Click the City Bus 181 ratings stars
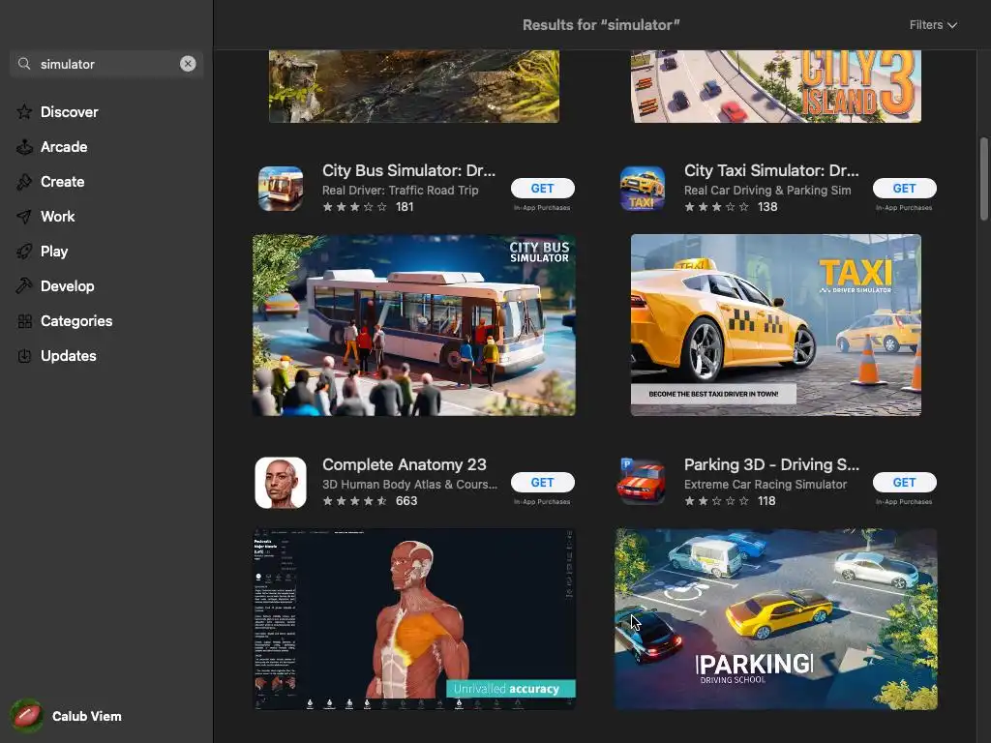The width and height of the screenshot is (991, 743). 354,207
